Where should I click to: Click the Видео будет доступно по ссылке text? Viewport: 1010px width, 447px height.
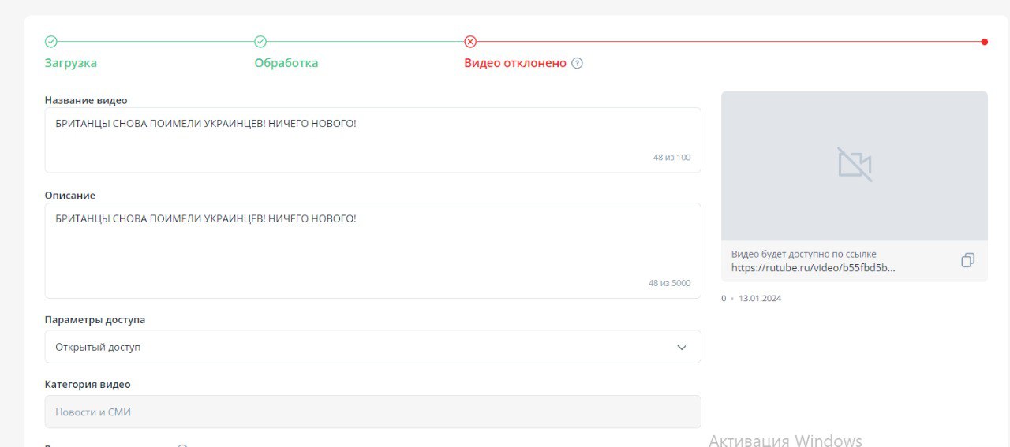pyautogui.click(x=803, y=254)
